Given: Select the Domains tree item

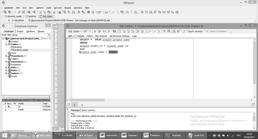Looking at the screenshot, I should 15,42.
